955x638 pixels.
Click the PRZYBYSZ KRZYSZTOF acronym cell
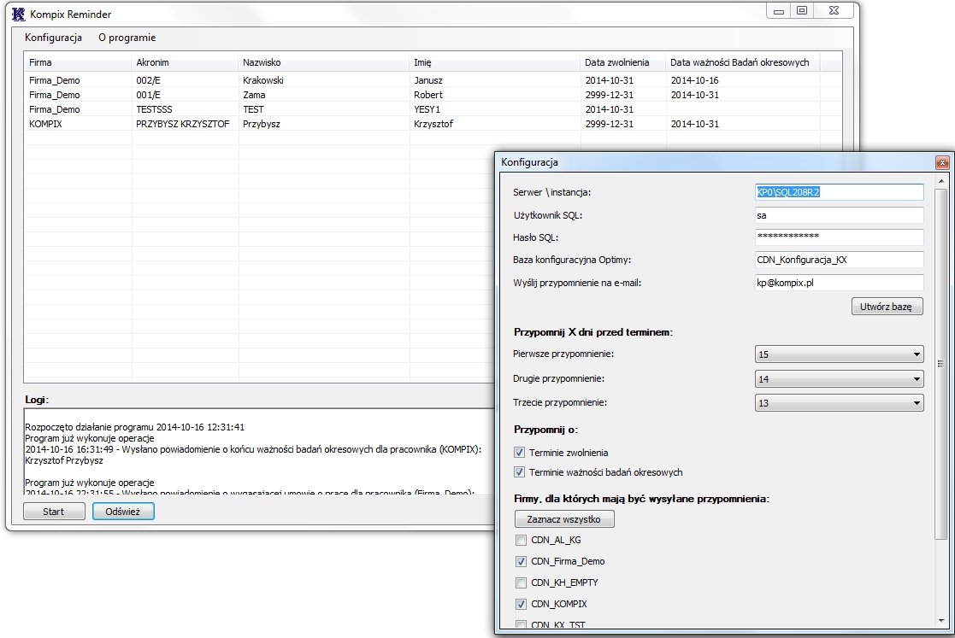tap(183, 124)
